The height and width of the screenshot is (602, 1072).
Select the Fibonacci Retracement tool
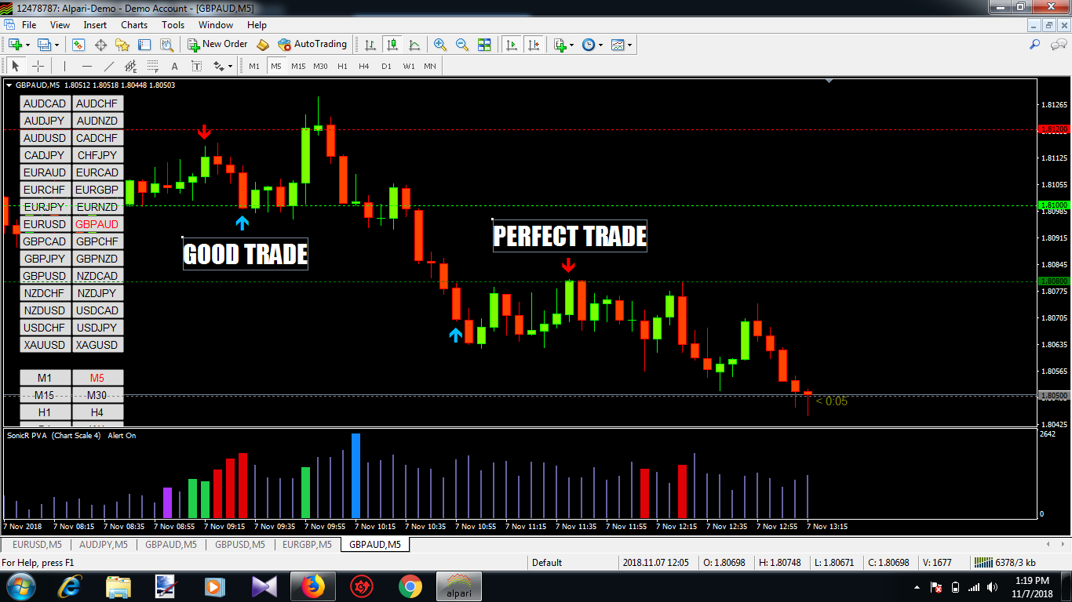point(152,66)
